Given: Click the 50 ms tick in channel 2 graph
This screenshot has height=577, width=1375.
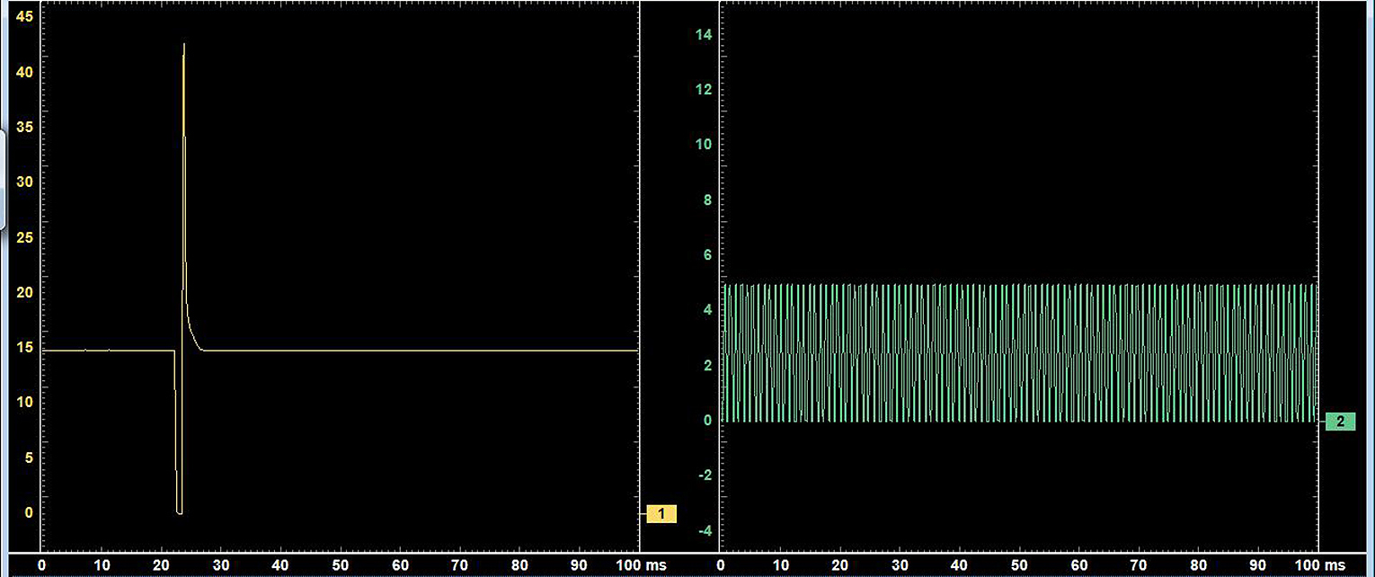Looking at the screenshot, I should tap(1019, 565).
